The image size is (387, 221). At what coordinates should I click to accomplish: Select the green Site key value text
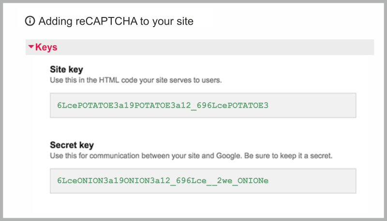coord(163,105)
